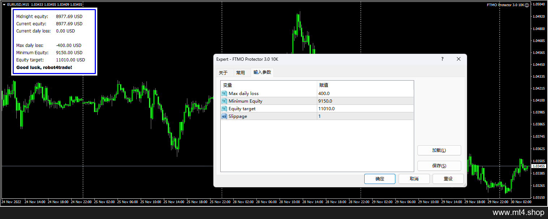
Task: Click the 11010.00 USD equity target value
Action: click(71, 60)
